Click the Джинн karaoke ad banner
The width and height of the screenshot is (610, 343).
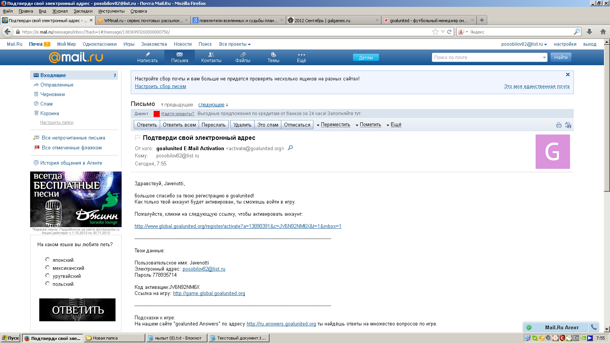click(x=76, y=199)
